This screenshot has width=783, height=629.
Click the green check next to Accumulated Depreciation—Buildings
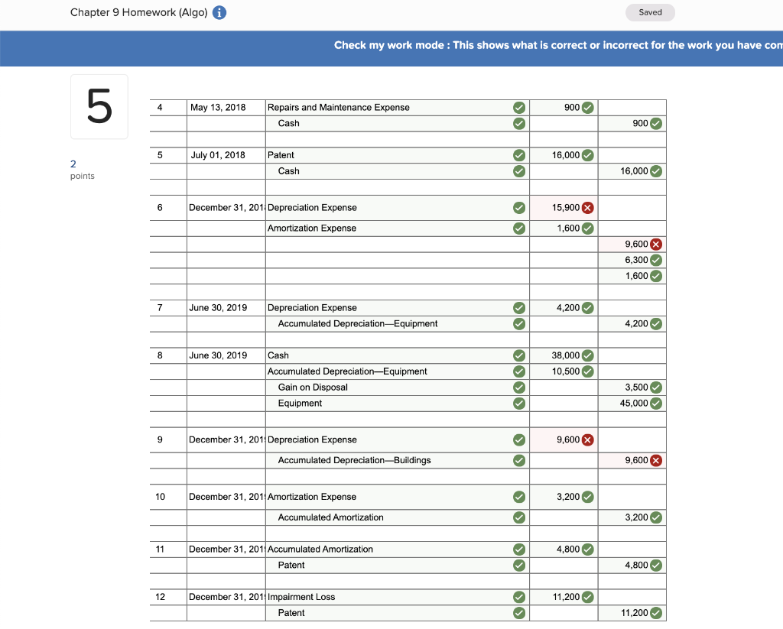point(518,460)
